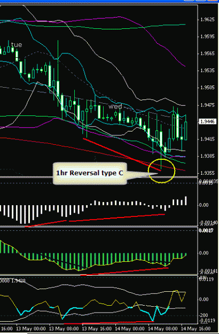Click the '13 May 16:00' time label
Screen dimensions: 219x334
point(97,329)
